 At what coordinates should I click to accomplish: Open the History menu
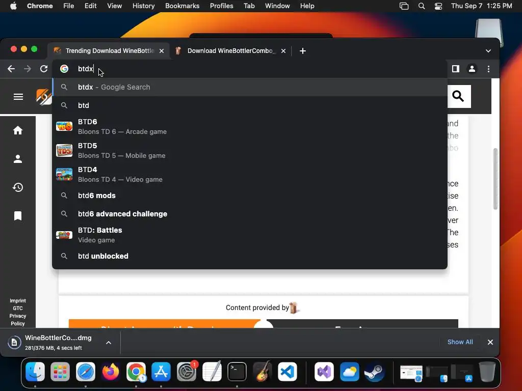pos(143,6)
